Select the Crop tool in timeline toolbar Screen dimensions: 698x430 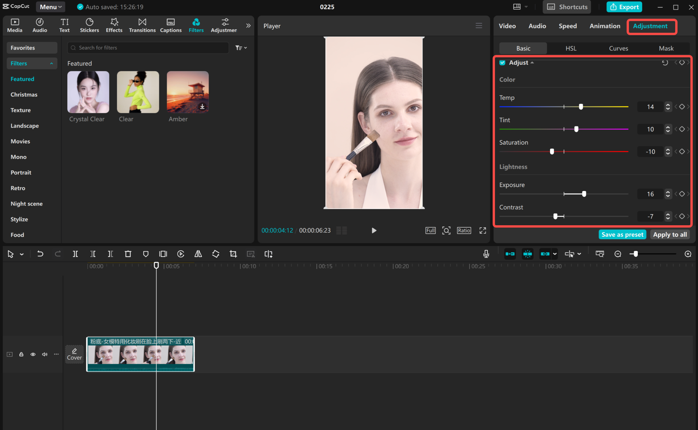pos(233,254)
